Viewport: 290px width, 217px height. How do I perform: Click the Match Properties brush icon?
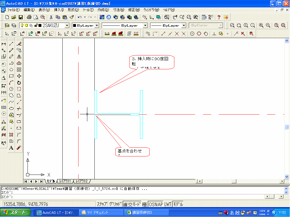[71, 17]
